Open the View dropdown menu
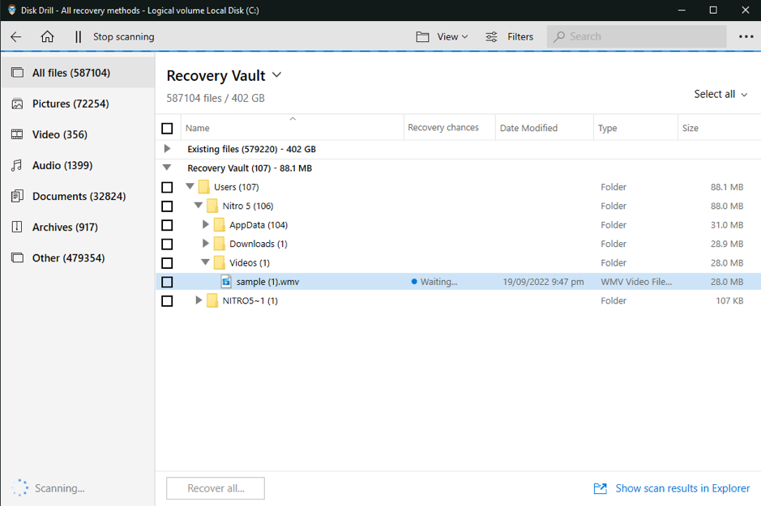This screenshot has height=506, width=761. point(442,36)
